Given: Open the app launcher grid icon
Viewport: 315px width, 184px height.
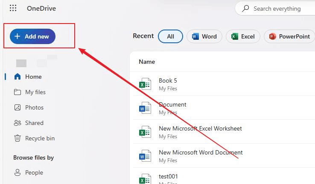Looking at the screenshot, I should (13, 8).
